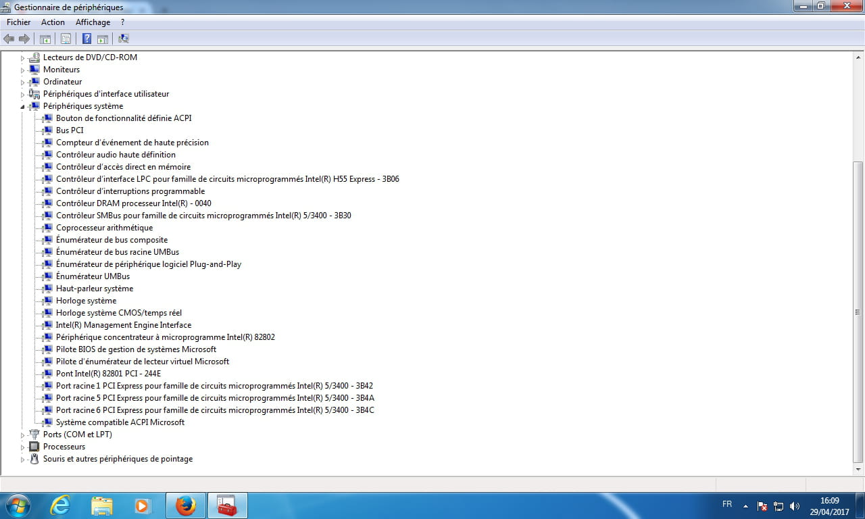Viewport: 865px width, 519px height.
Task: Select Contrôleur audio haute définition
Action: tap(116, 155)
